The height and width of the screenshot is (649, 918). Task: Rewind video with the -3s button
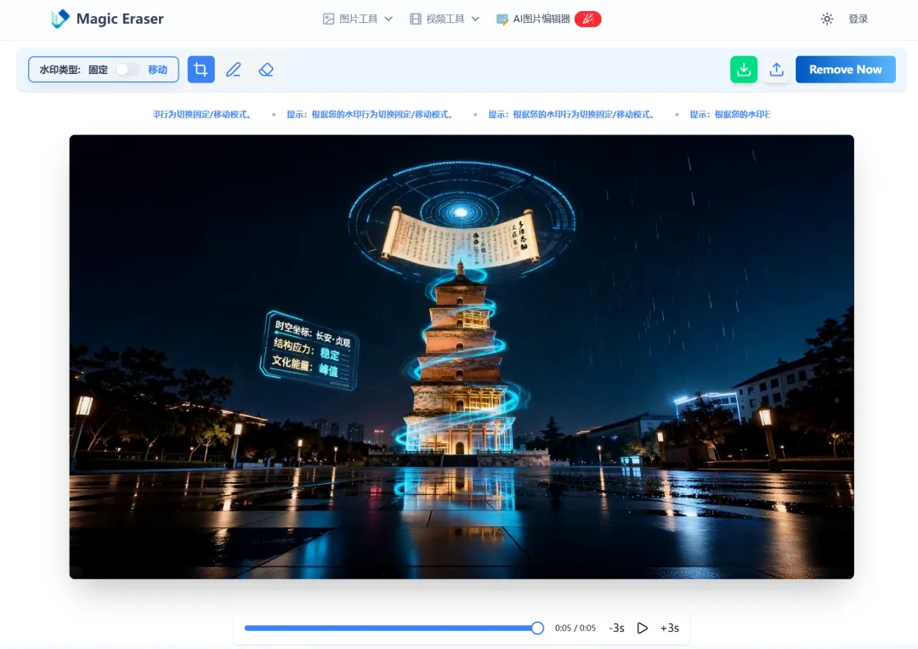click(x=616, y=628)
